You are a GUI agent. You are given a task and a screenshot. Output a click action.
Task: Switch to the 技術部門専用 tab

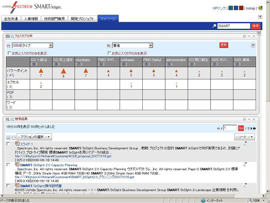coord(54,19)
